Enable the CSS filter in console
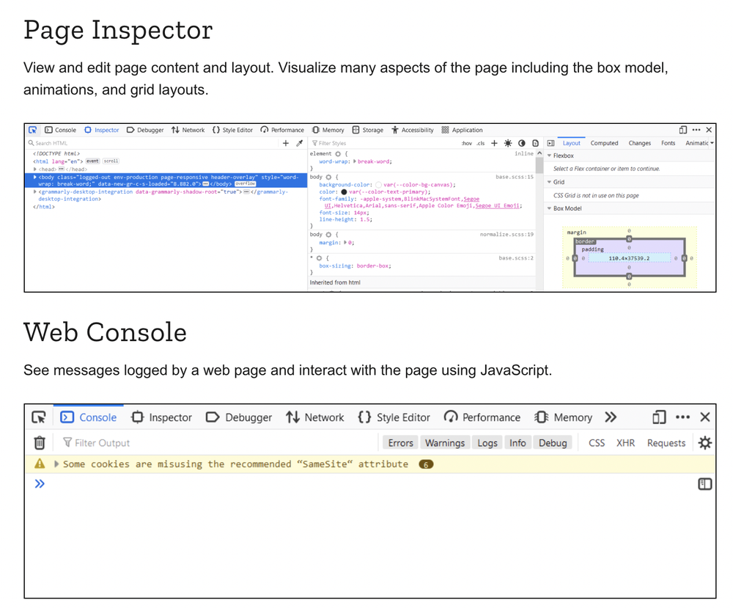 click(x=597, y=443)
